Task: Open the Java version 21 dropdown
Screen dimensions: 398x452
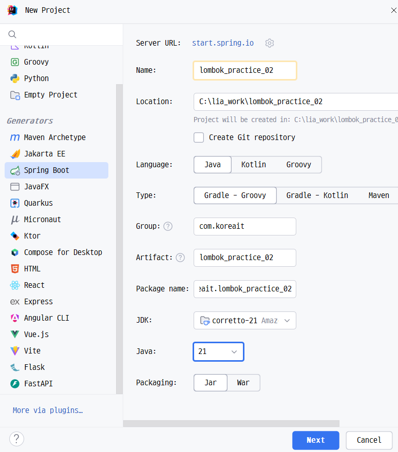Action: [x=218, y=351]
